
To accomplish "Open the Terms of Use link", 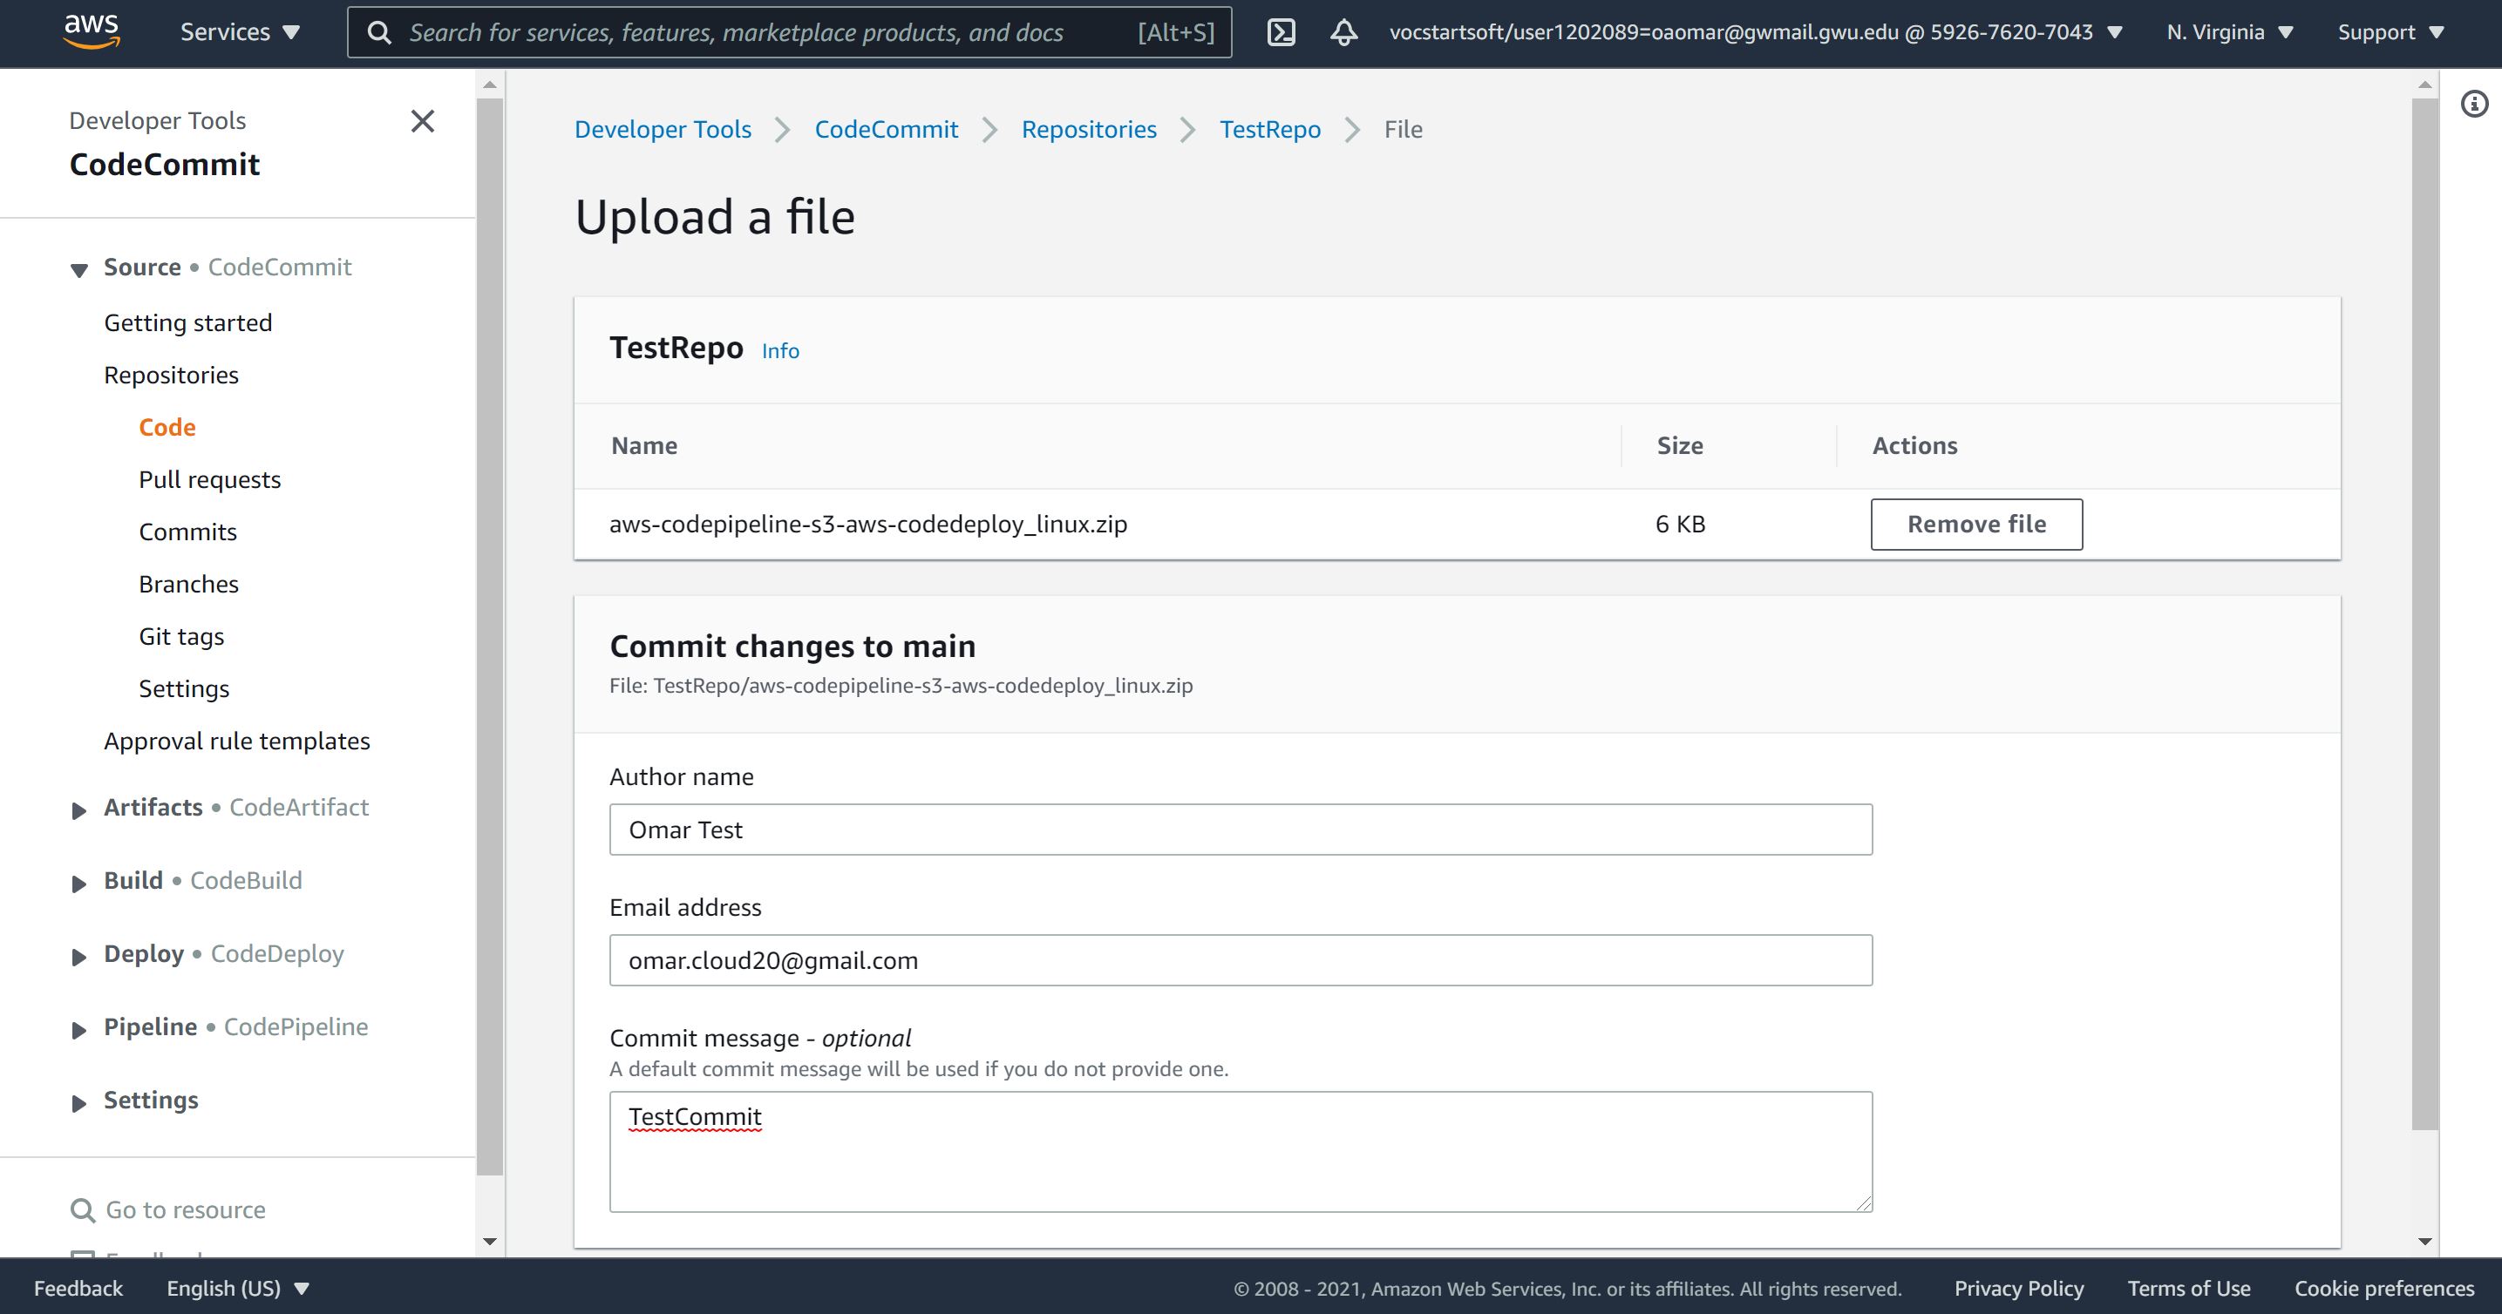I will coord(2188,1288).
